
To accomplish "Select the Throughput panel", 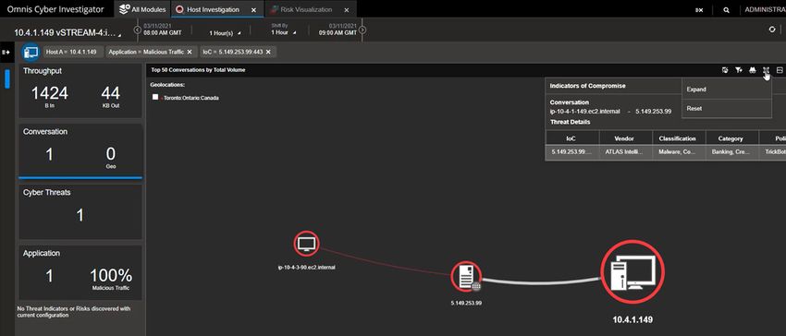I will 80,91.
